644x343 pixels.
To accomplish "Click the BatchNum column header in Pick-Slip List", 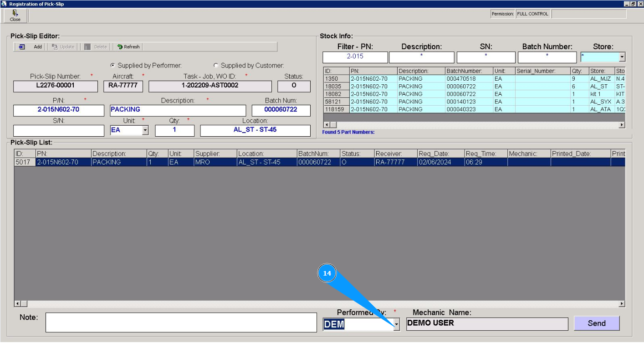I will pyautogui.click(x=318, y=154).
